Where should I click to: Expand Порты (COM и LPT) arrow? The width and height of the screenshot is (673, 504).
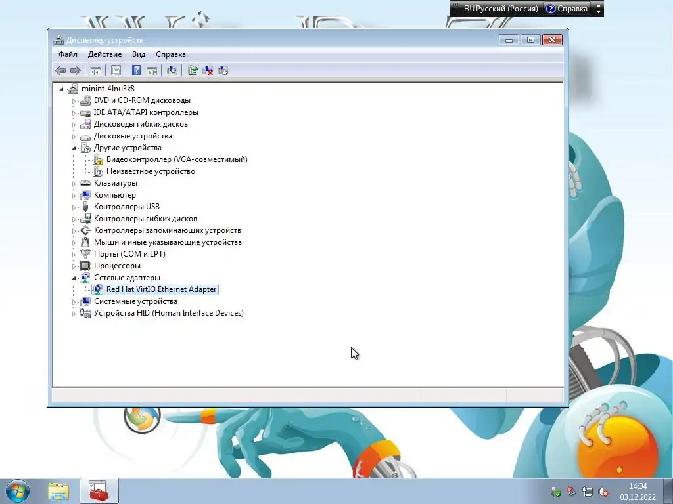[x=74, y=255]
